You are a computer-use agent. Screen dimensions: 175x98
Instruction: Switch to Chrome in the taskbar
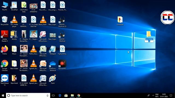click(79, 96)
